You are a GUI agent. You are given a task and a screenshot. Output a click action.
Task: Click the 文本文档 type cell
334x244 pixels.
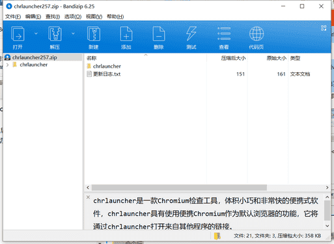point(300,74)
